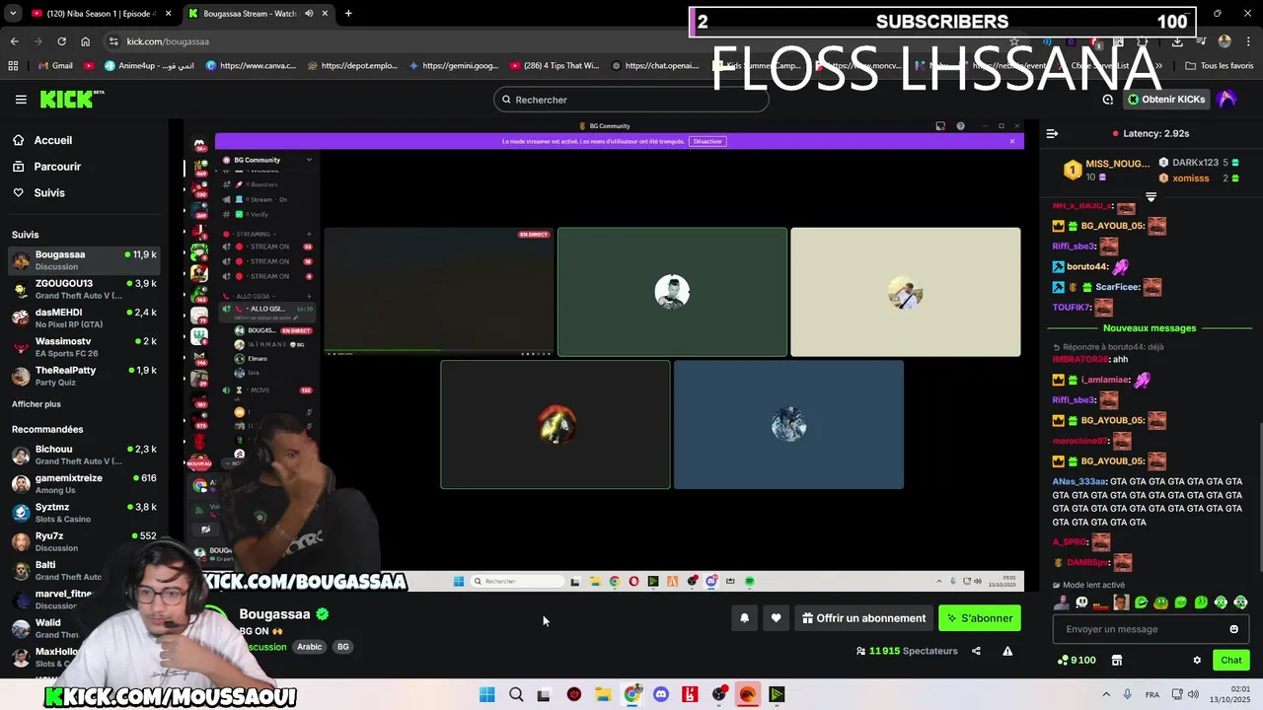This screenshot has width=1263, height=710.
Task: Open Wassimostv channel in sidebar
Action: click(84, 347)
